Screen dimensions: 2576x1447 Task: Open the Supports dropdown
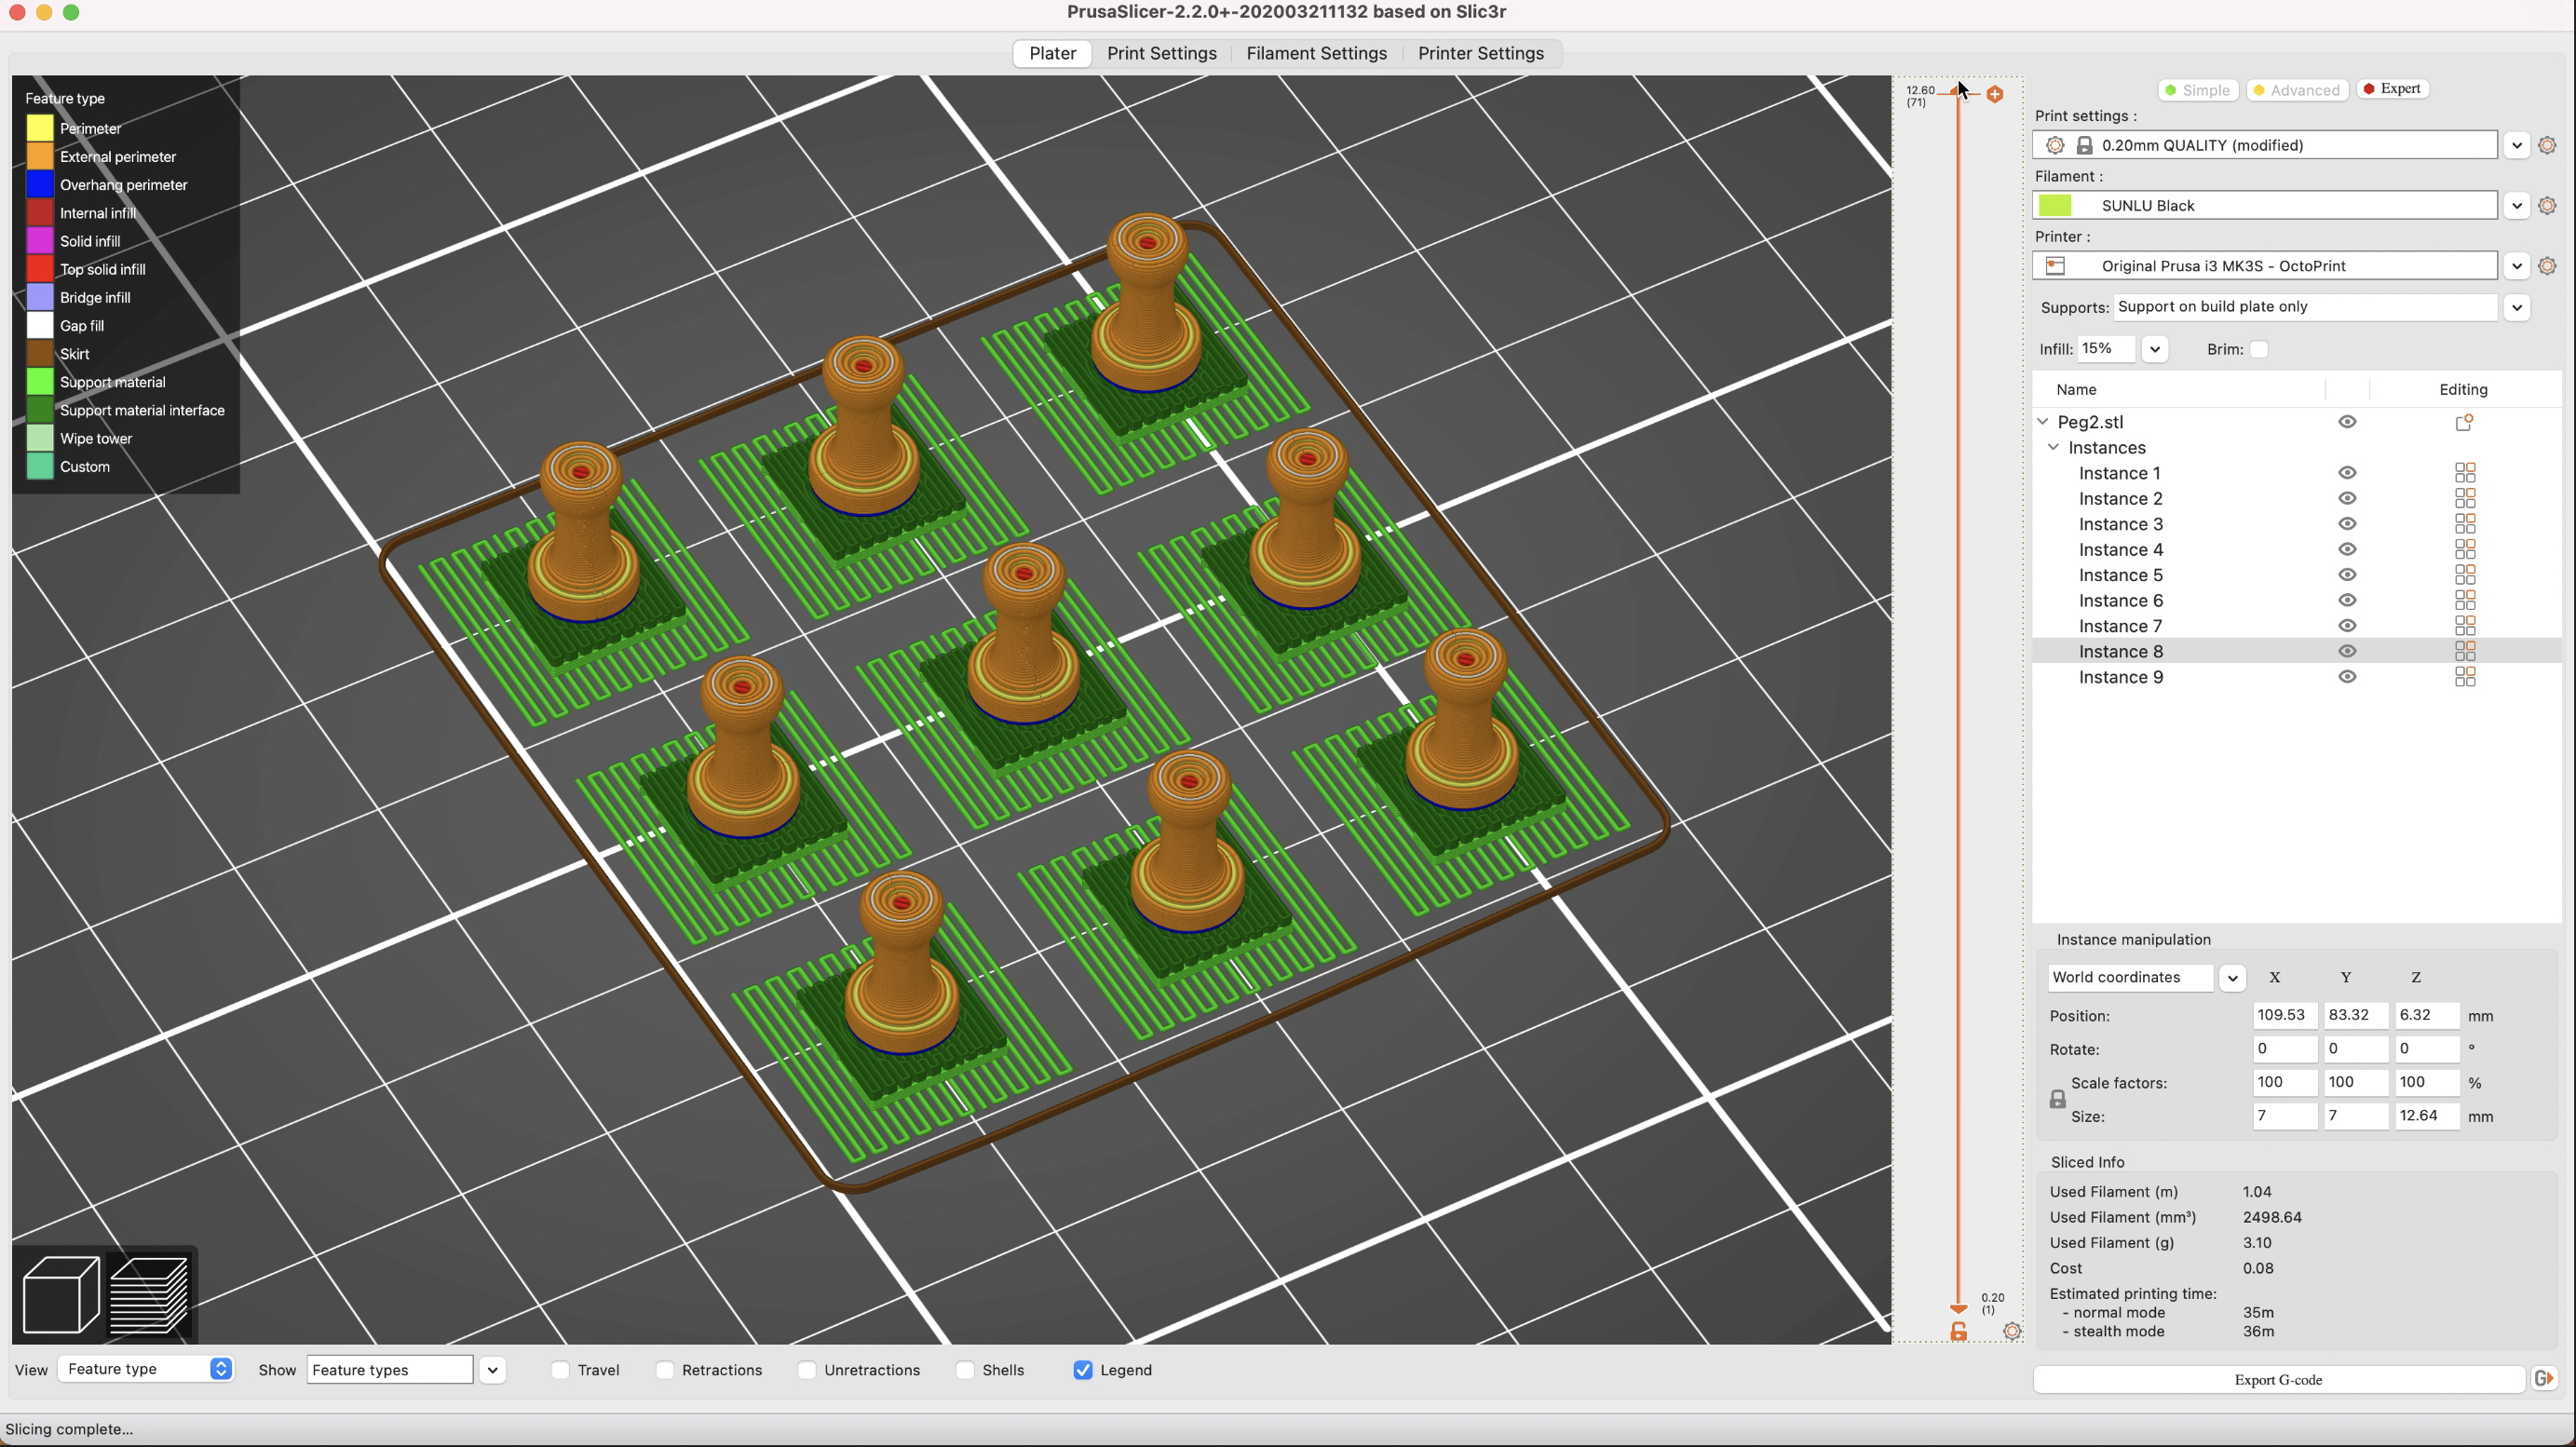click(x=2516, y=307)
